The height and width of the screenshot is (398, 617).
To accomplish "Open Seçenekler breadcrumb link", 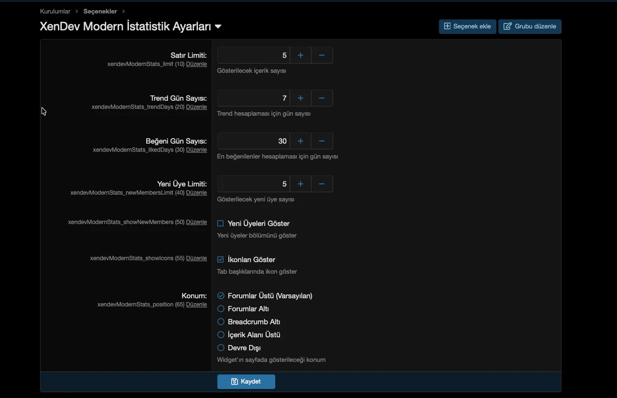I will pos(100,11).
